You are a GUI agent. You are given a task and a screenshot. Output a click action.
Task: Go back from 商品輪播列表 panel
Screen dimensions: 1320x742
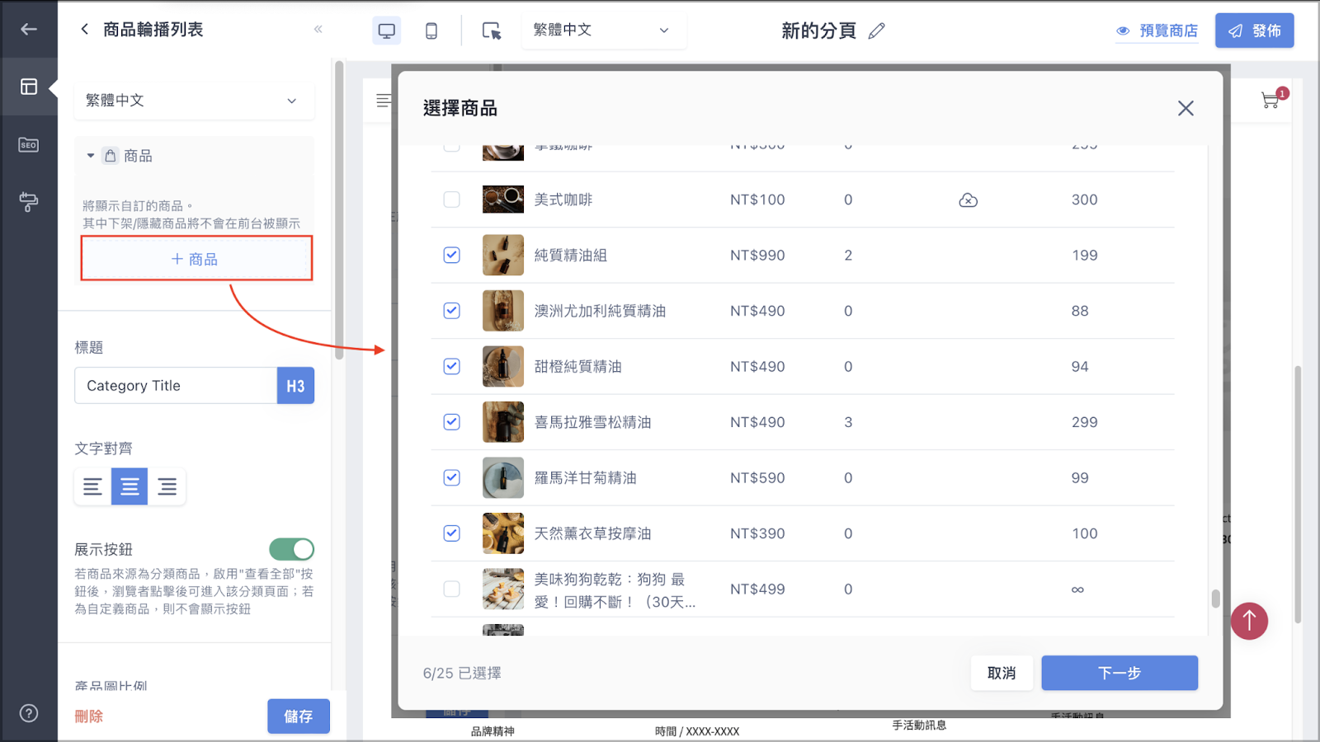click(x=84, y=30)
